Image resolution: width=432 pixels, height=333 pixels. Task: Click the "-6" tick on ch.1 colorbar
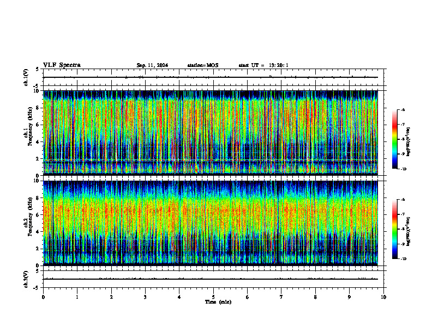point(403,109)
